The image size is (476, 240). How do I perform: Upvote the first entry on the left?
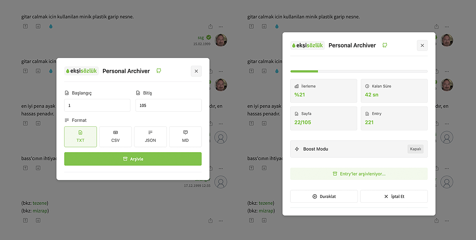(x=25, y=26)
